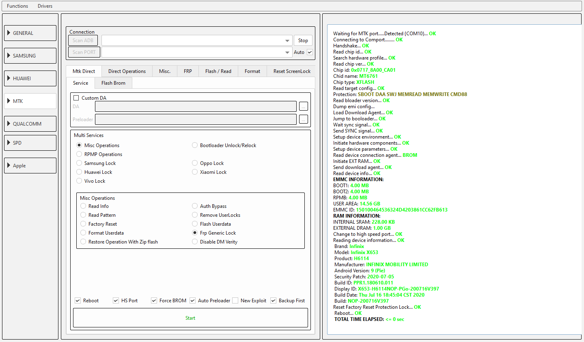This screenshot has width=584, height=342.
Task: Toggle the Auto port checkbox
Action: (x=310, y=52)
